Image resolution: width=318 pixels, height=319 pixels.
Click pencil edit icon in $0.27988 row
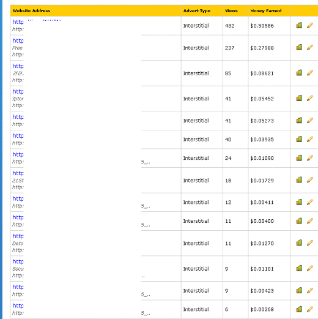[x=310, y=47]
